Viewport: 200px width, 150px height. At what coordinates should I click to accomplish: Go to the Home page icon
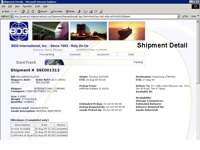click(x=33, y=11)
